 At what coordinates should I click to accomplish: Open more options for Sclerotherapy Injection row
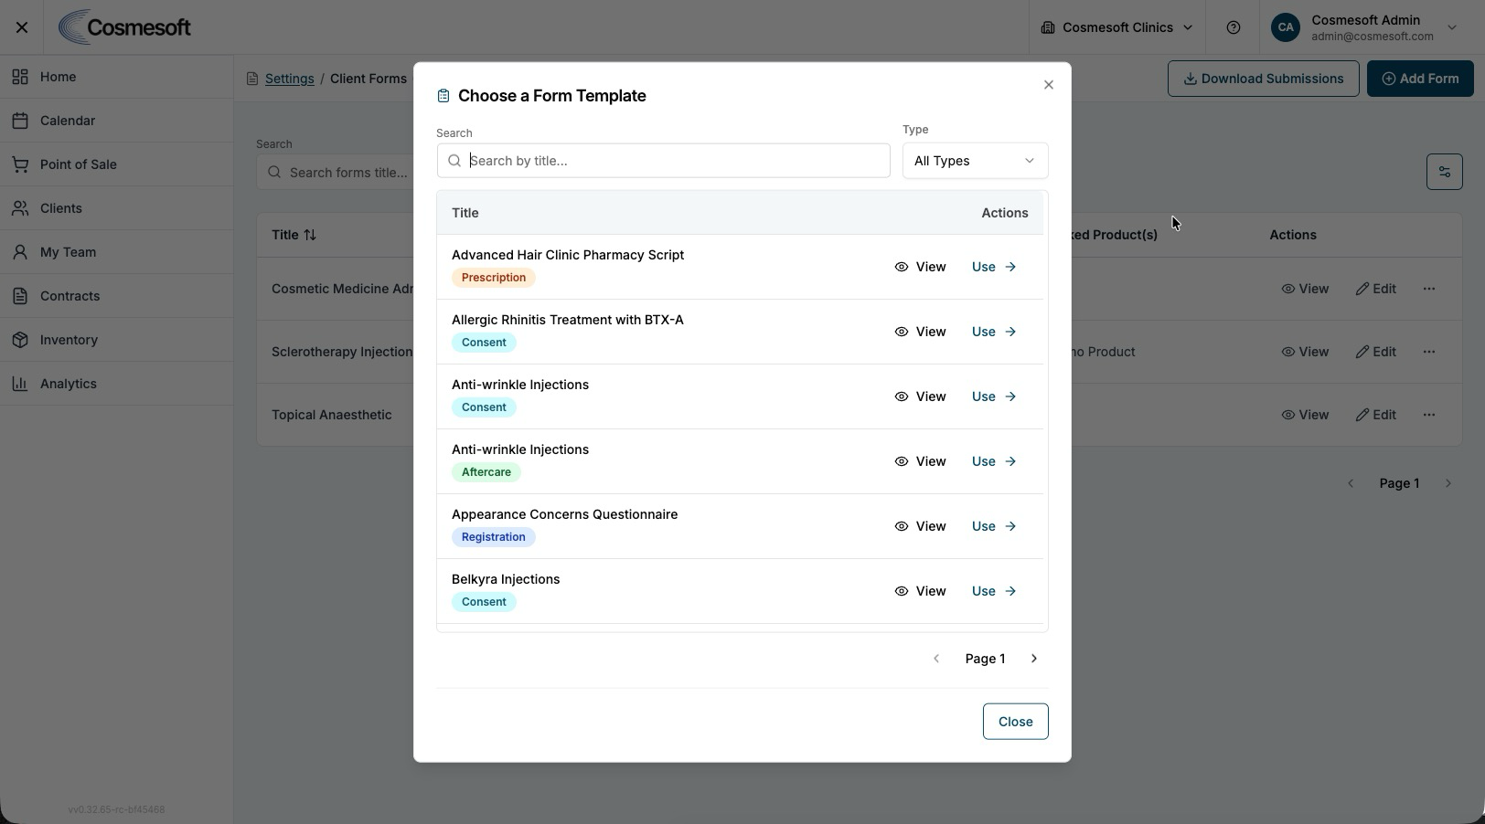click(1429, 352)
